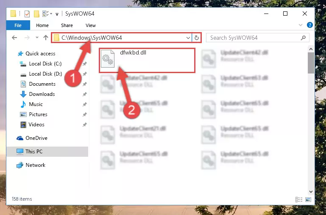Switch to Large icons view layout
This screenshot has width=326, height=215.
[x=308, y=199]
